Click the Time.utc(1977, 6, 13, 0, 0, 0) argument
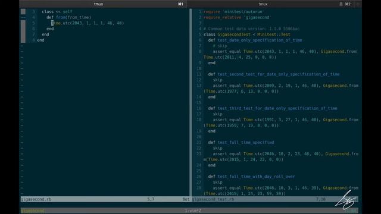Viewport: 381px width, 214px height. click(241, 92)
